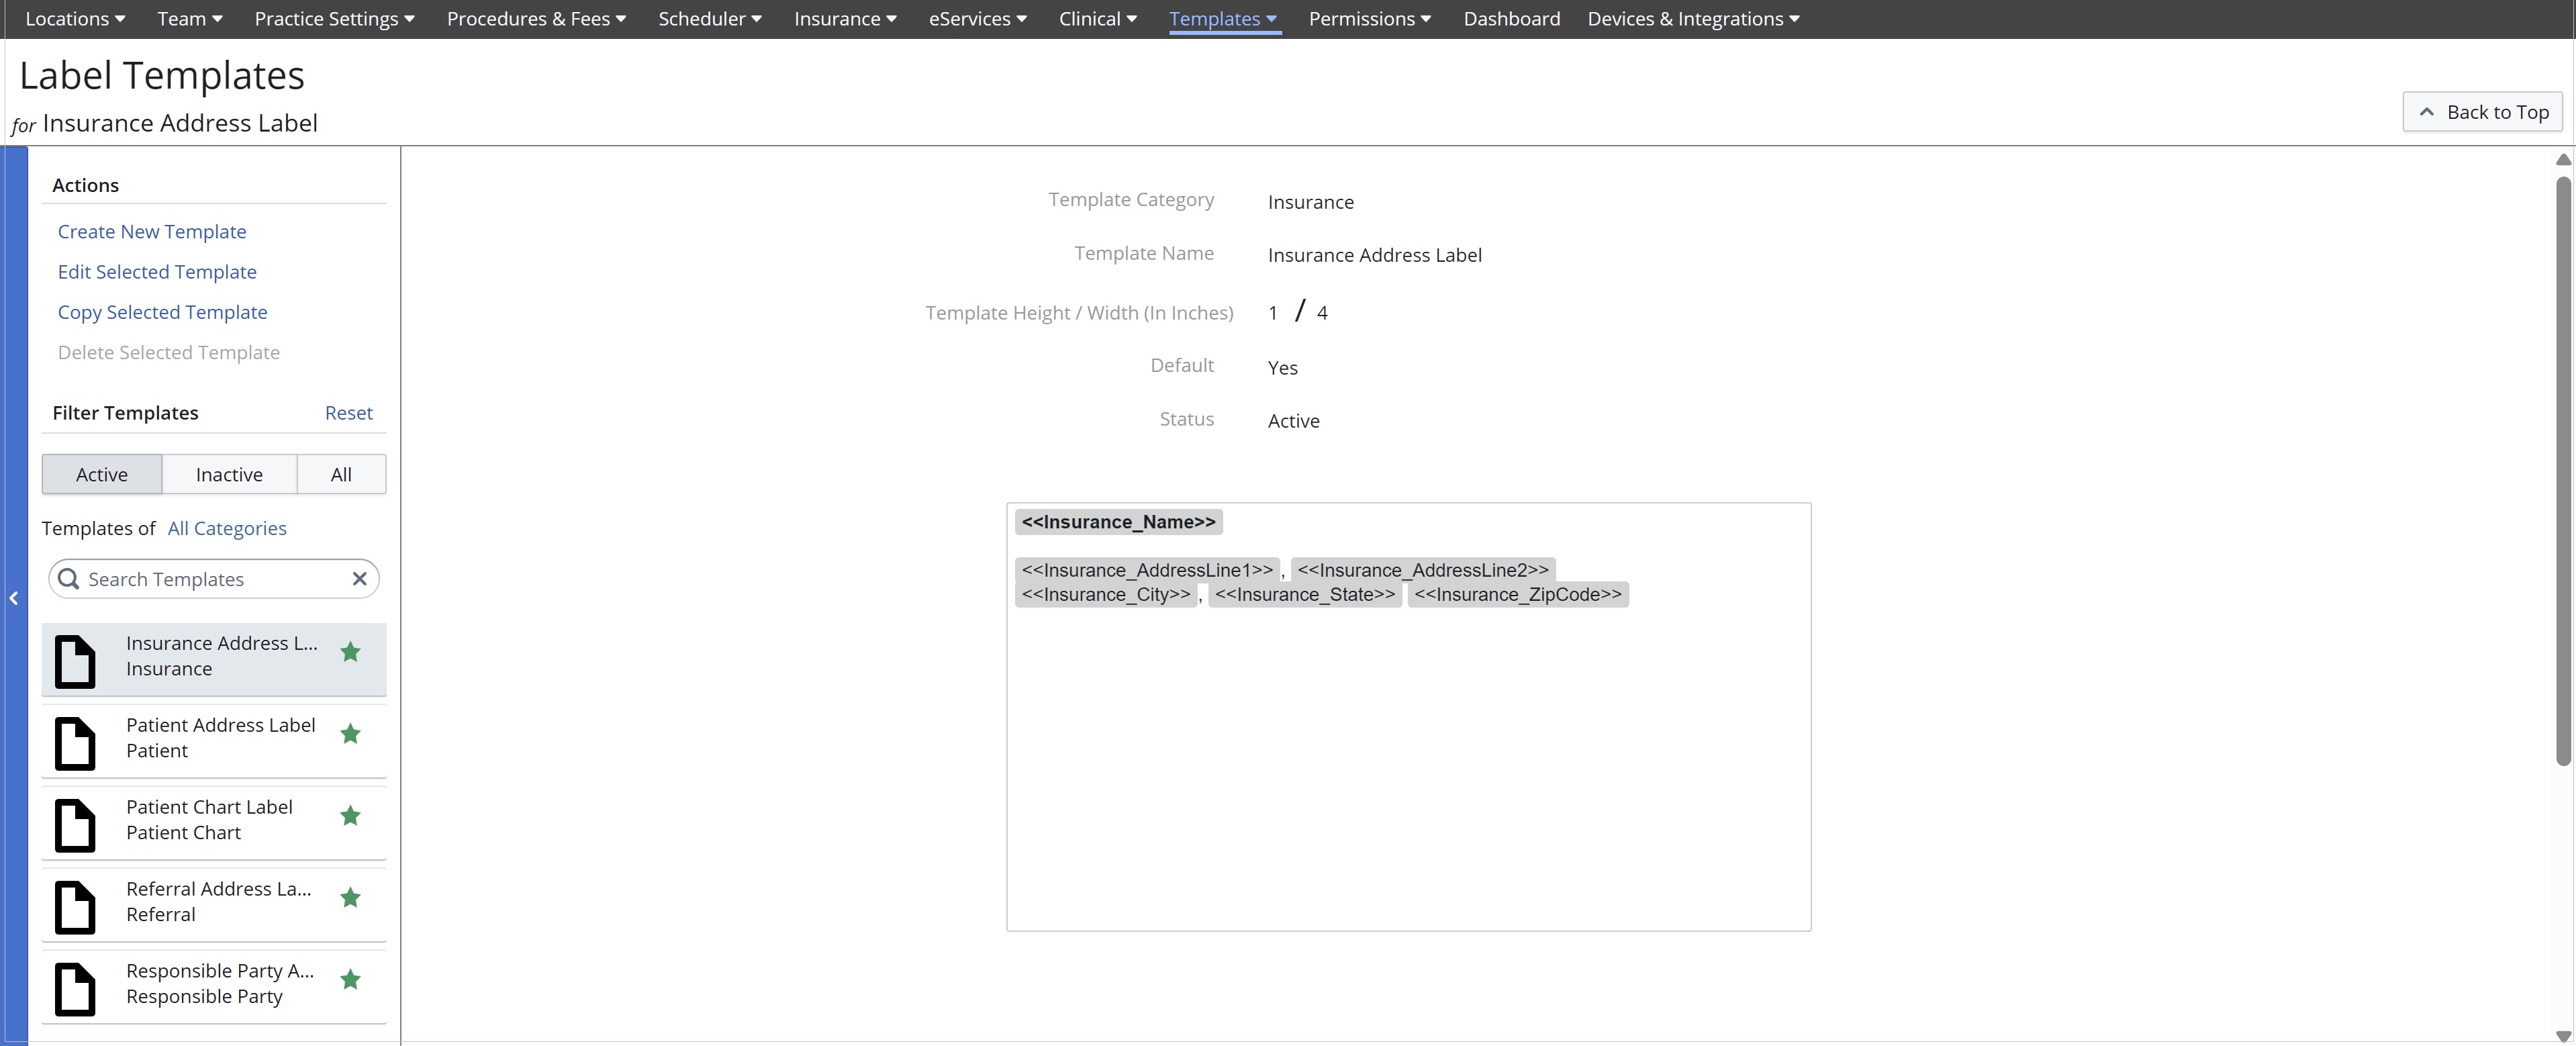Click the Create New Template link

coord(152,231)
